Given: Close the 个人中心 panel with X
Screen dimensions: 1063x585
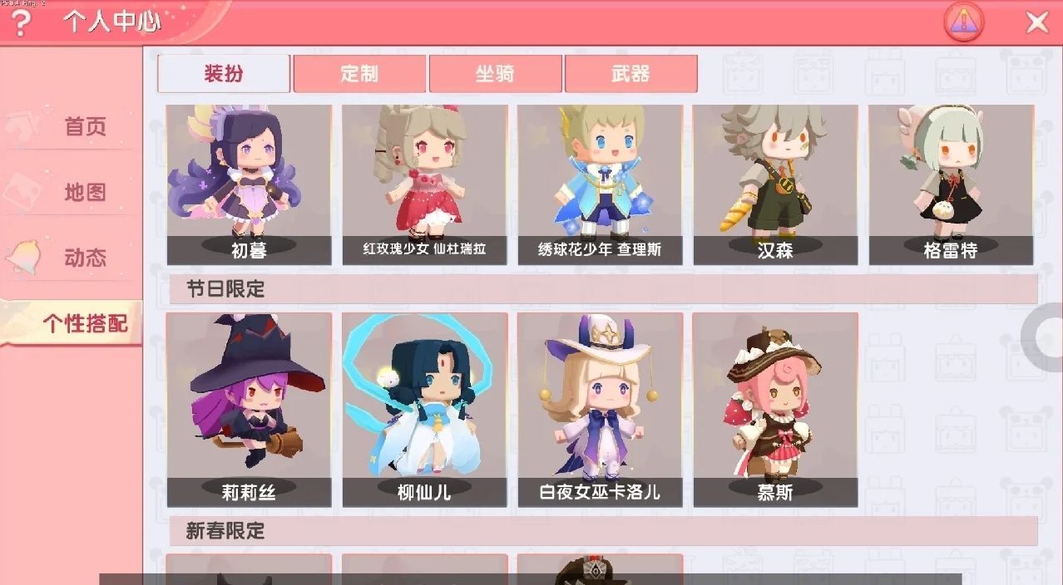Looking at the screenshot, I should [x=1037, y=22].
